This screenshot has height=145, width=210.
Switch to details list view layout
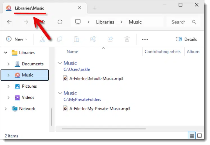click(x=192, y=136)
